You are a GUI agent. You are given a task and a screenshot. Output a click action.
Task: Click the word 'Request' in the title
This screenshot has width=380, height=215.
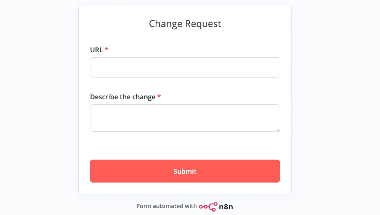[x=203, y=24]
